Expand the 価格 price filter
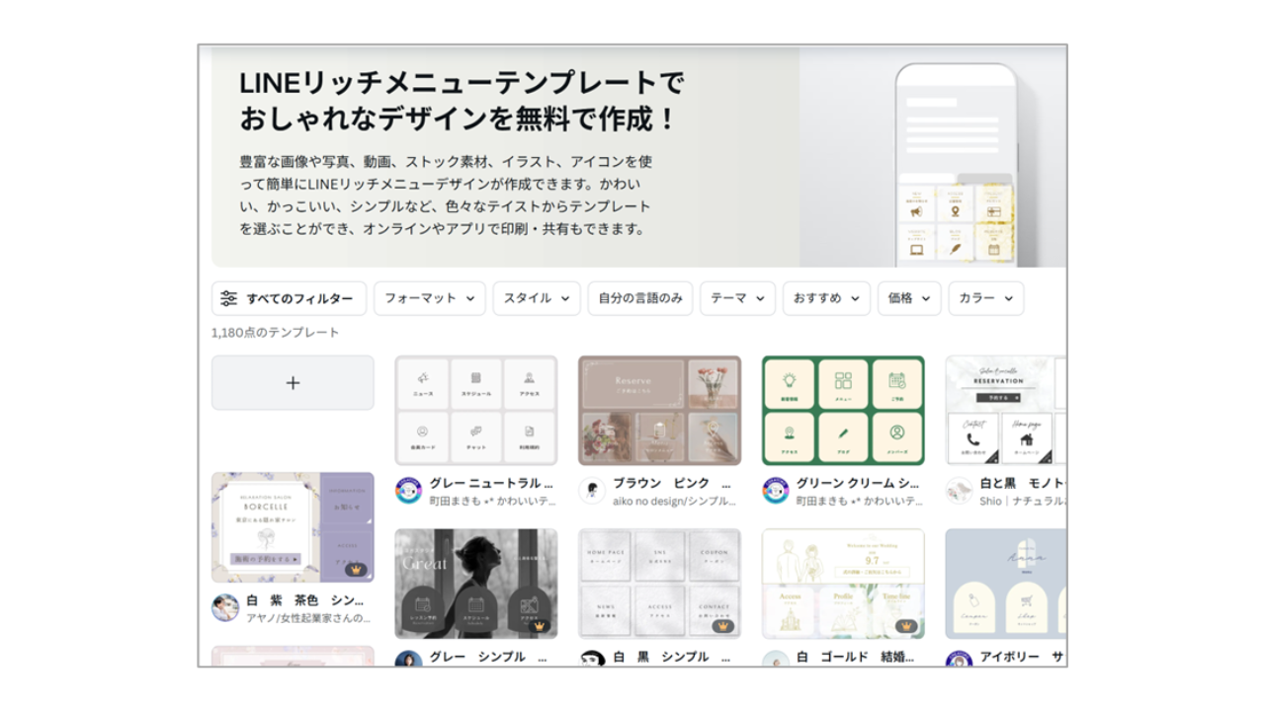1265x711 pixels. (908, 298)
